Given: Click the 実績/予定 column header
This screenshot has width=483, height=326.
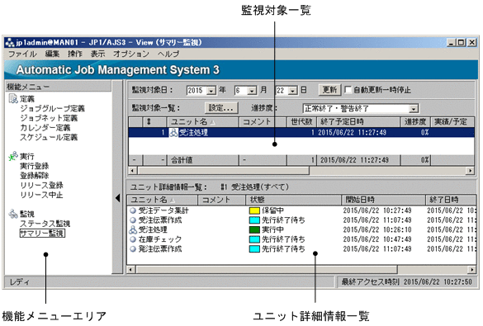Looking at the screenshot, I should pos(452,121).
